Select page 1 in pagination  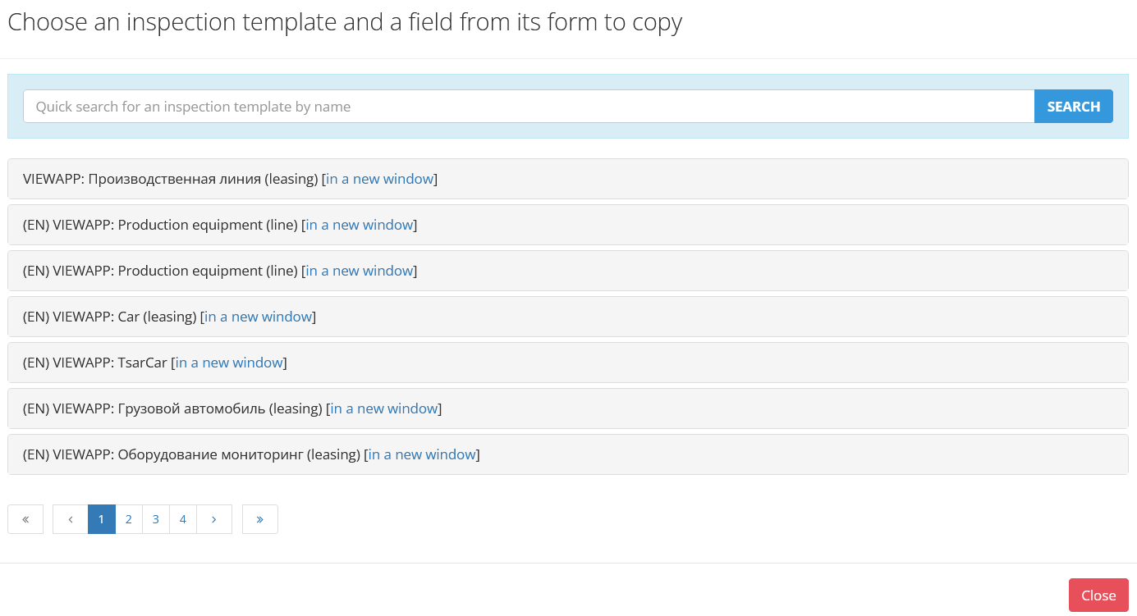pyautogui.click(x=102, y=519)
